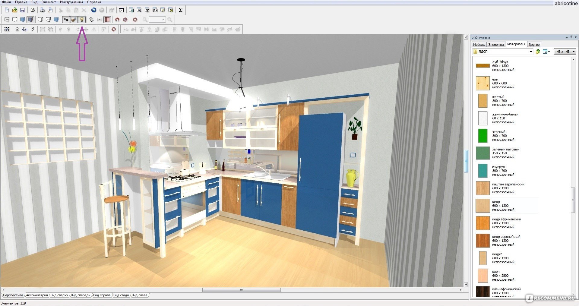
Task: Toggle the red grid display button
Action: tap(107, 20)
